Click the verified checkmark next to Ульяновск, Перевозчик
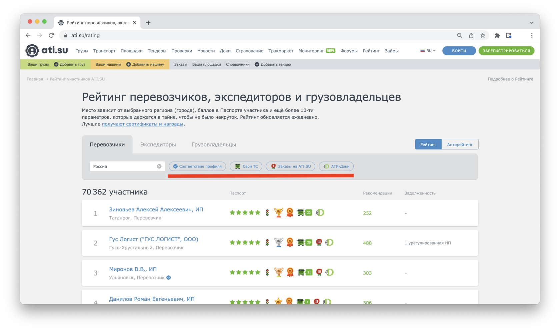Image resolution: width=560 pixels, height=331 pixels. point(169,278)
